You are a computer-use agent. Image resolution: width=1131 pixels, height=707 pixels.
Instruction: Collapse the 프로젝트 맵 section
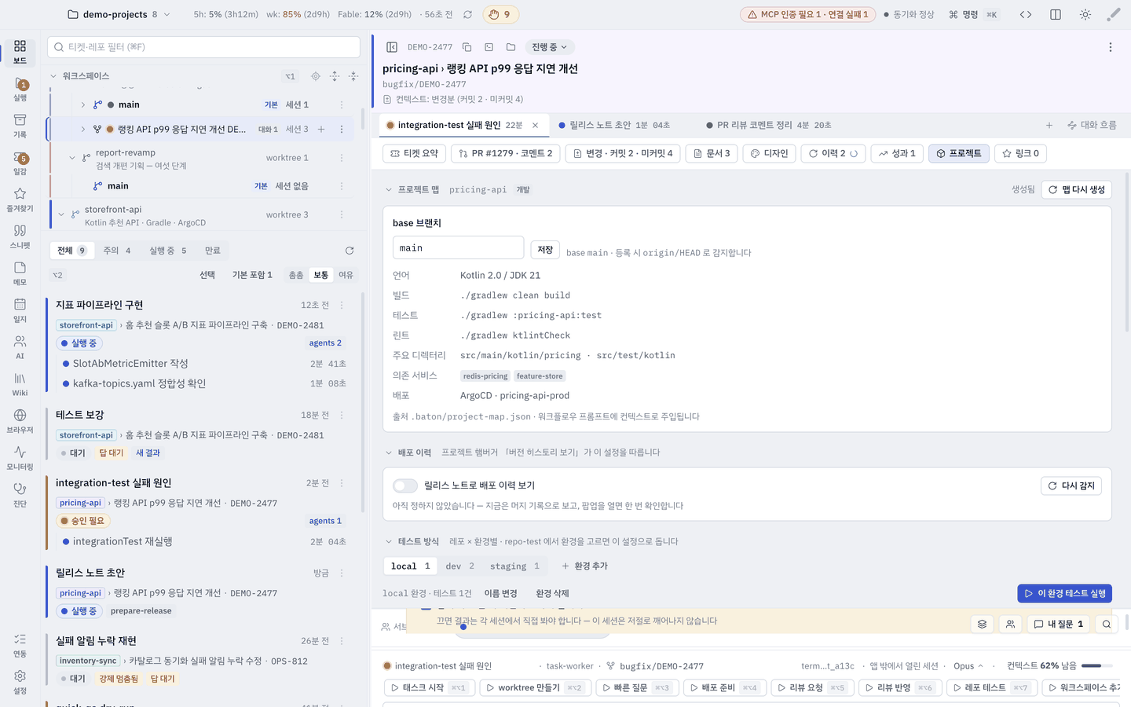coord(388,189)
